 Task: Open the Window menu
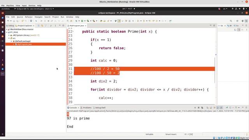point(70,17)
